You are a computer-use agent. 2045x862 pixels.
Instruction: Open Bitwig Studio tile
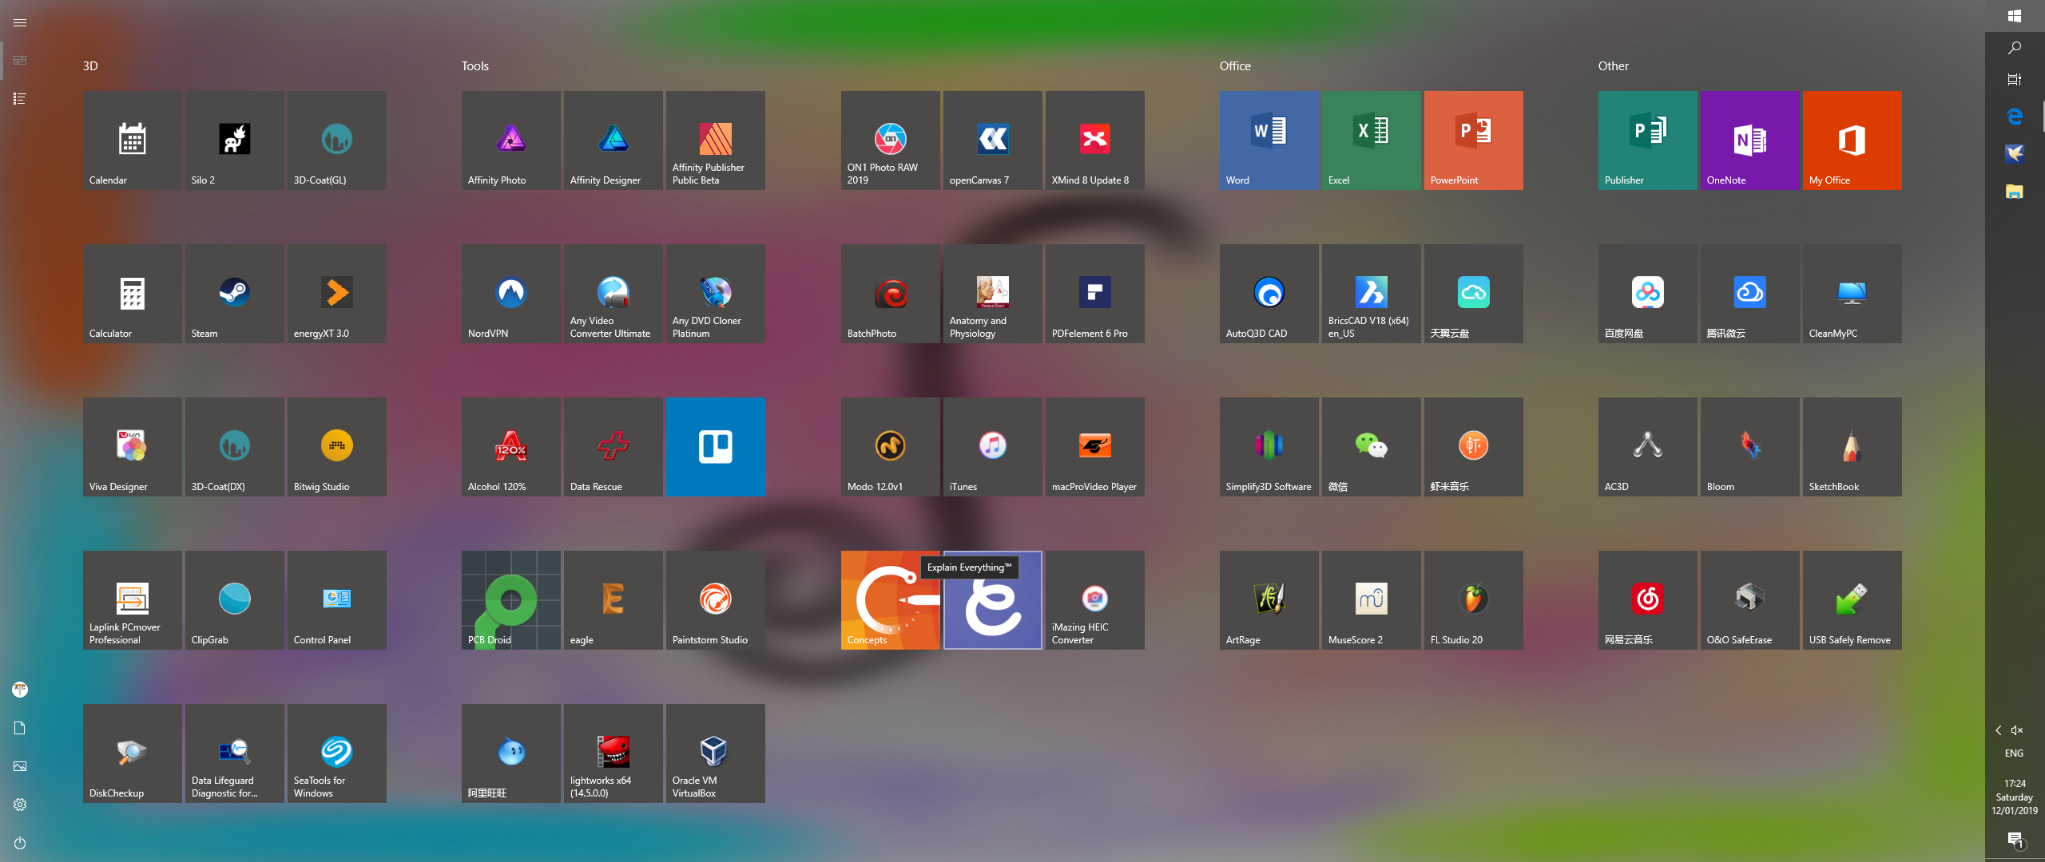(x=337, y=447)
